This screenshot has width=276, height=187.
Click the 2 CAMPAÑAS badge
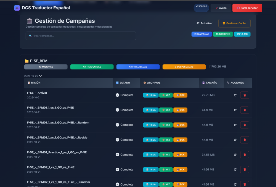tap(202, 34)
